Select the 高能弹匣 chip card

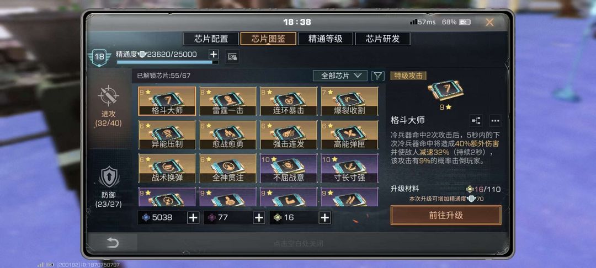pos(350,135)
